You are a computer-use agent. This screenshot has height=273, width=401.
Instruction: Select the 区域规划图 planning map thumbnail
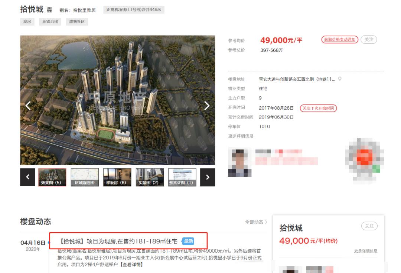[x=85, y=177]
